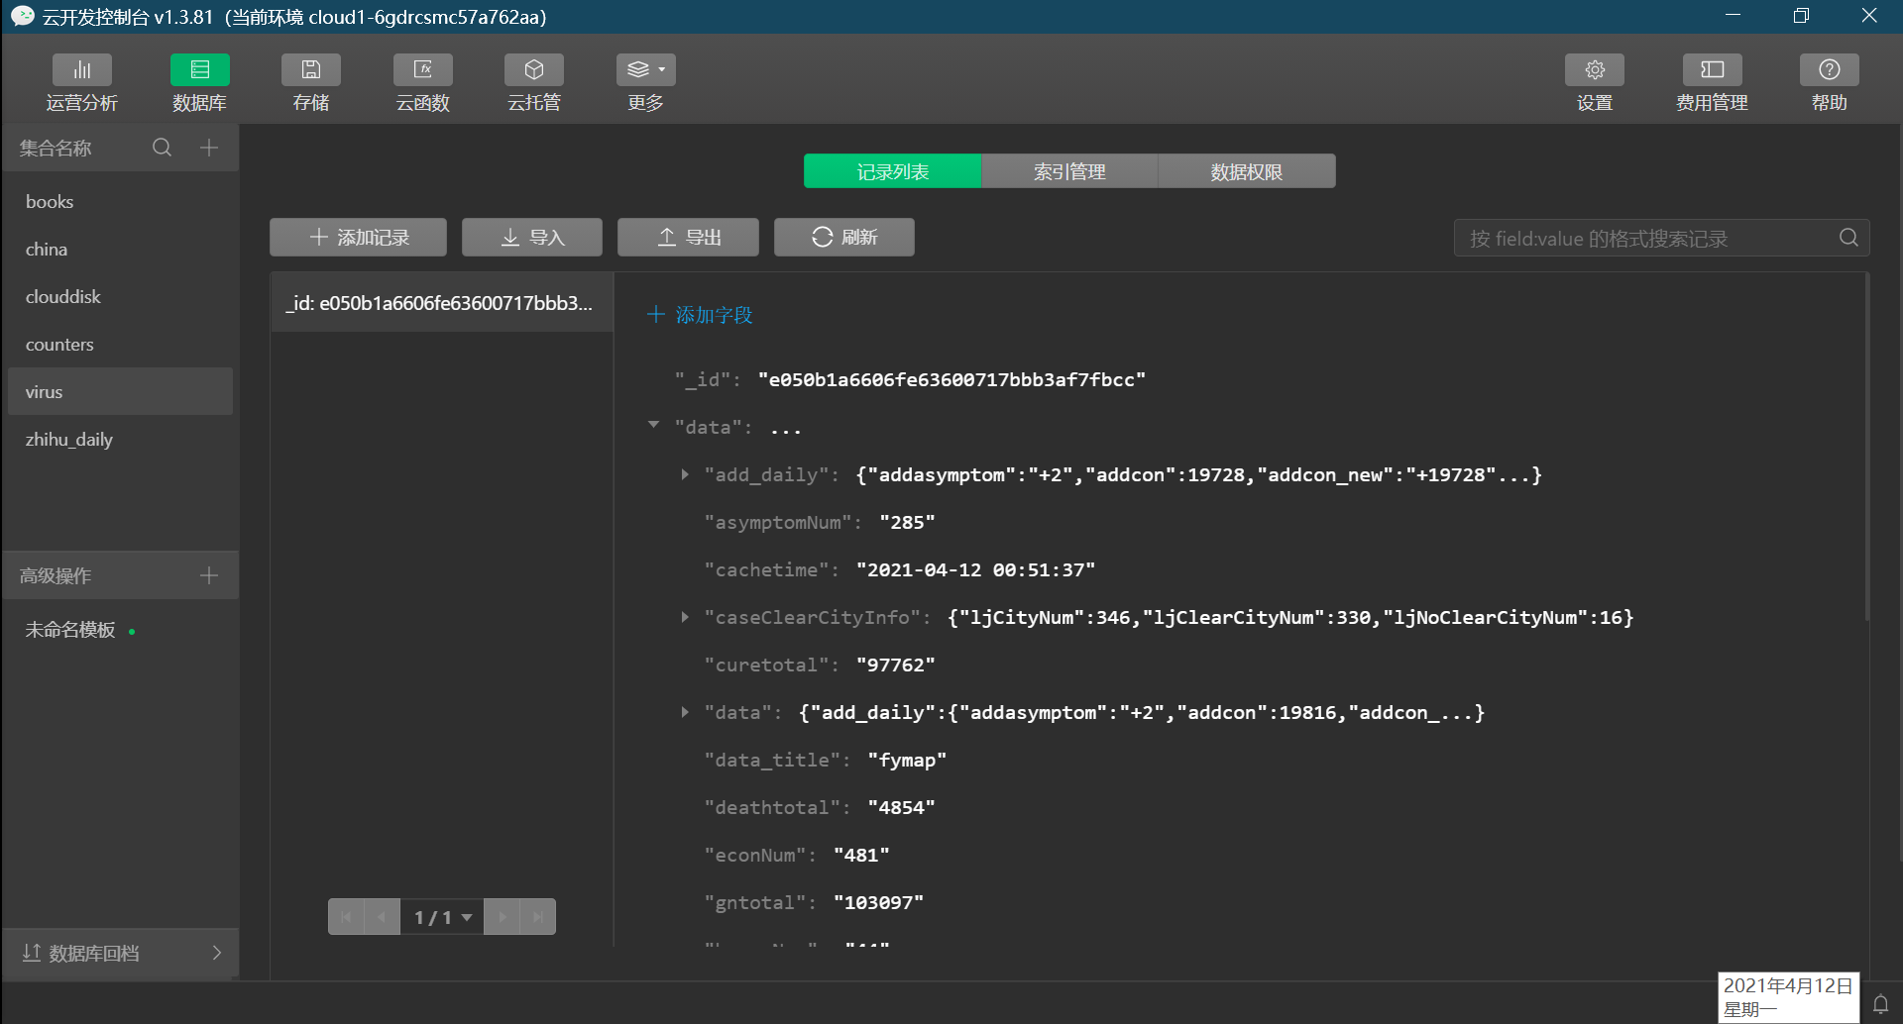The width and height of the screenshot is (1903, 1024).
Task: Open the 更多 dropdown menu
Action: (x=645, y=83)
